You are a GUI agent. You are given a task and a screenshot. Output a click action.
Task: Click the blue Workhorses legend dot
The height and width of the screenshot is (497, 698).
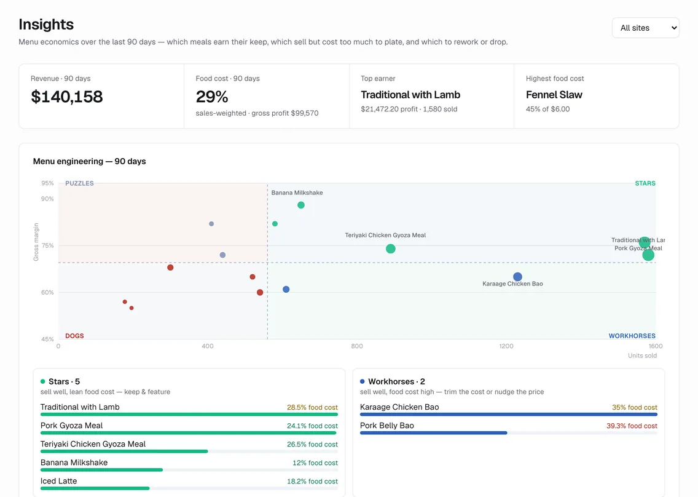click(363, 381)
